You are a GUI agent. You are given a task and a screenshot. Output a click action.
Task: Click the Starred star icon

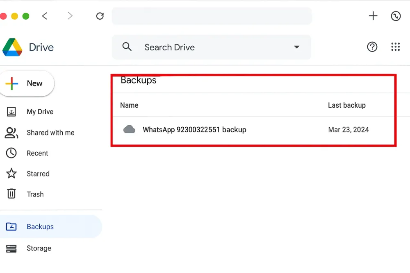(x=11, y=174)
